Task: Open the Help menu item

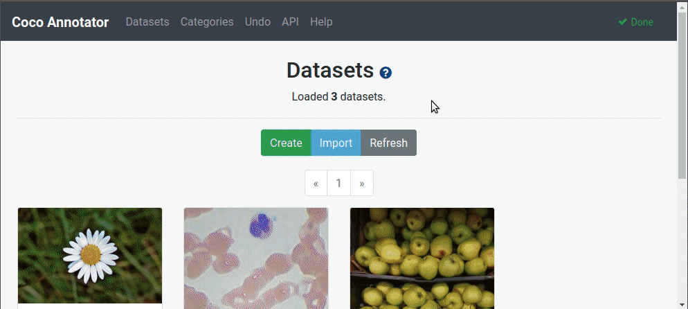Action: coord(321,22)
